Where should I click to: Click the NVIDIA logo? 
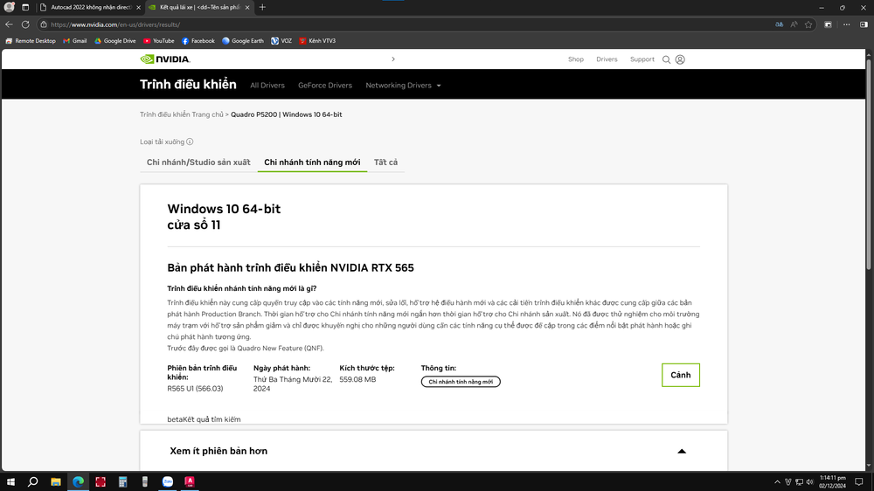coord(165,59)
